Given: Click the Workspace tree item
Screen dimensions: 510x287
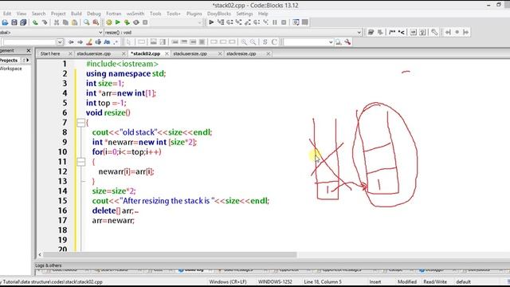Looking at the screenshot, I should pyautogui.click(x=10, y=69).
